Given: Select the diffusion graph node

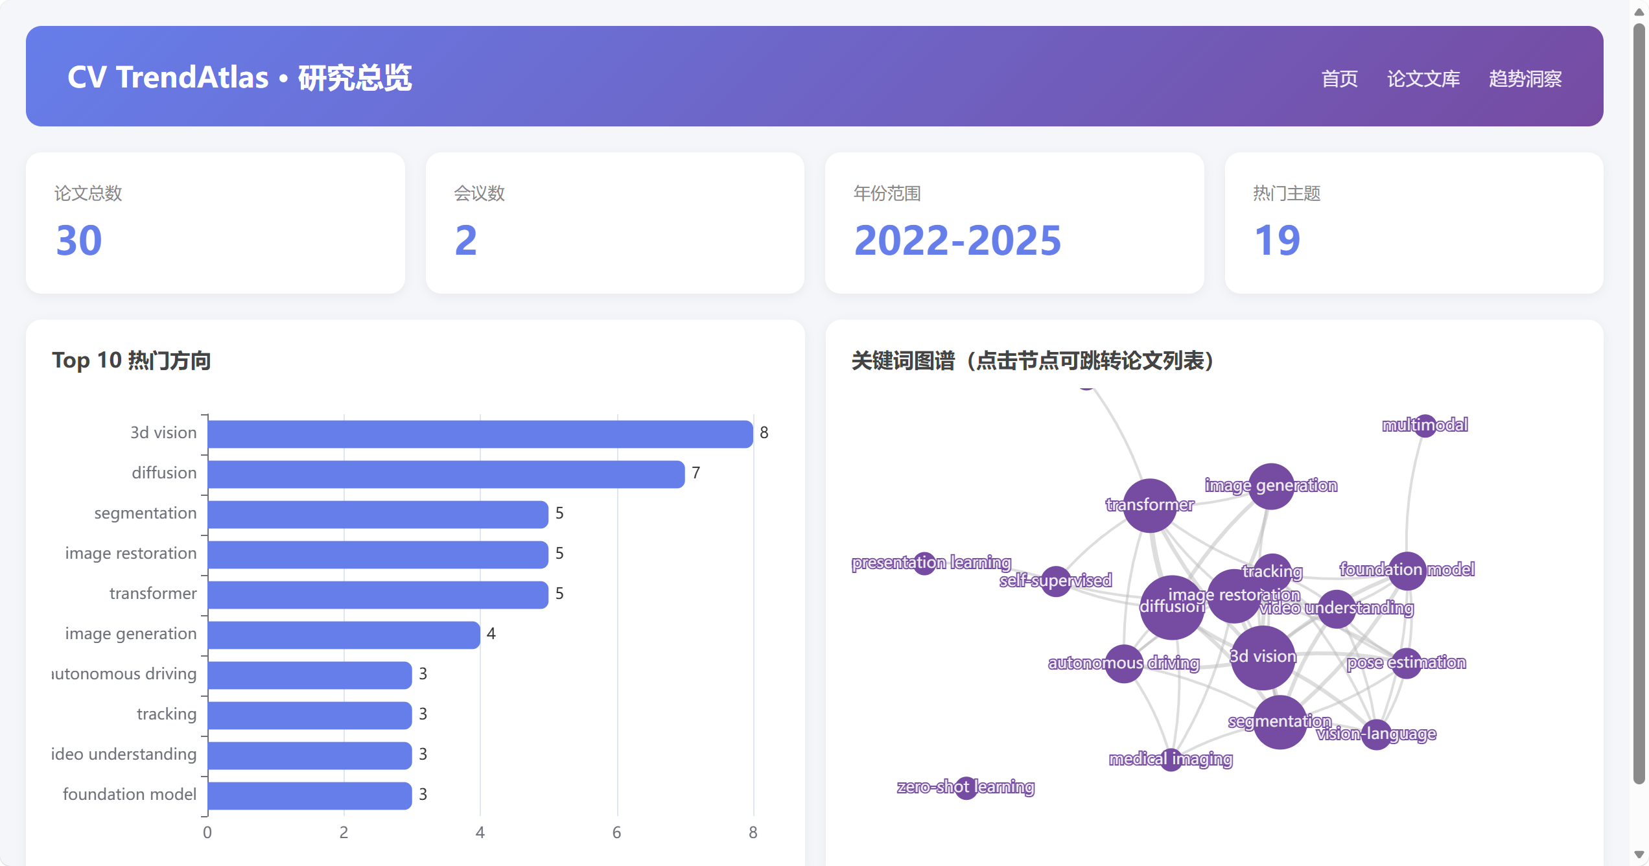Looking at the screenshot, I should (1172, 607).
